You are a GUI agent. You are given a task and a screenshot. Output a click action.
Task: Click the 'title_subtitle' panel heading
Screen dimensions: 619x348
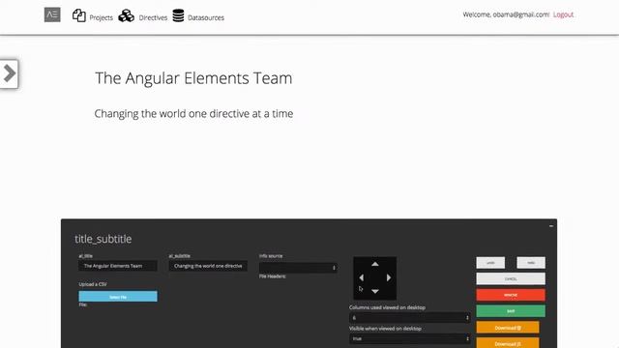(103, 239)
